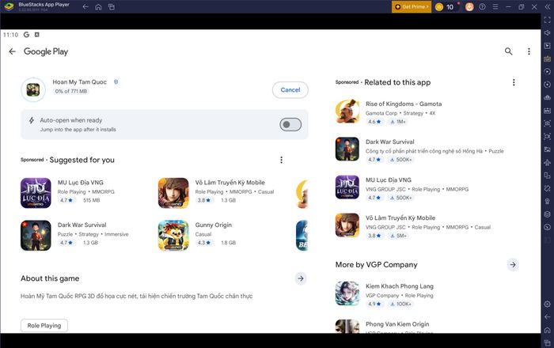Viewport: 554px width, 348px height.
Task: Click the Get Prime button
Action: 412,6
